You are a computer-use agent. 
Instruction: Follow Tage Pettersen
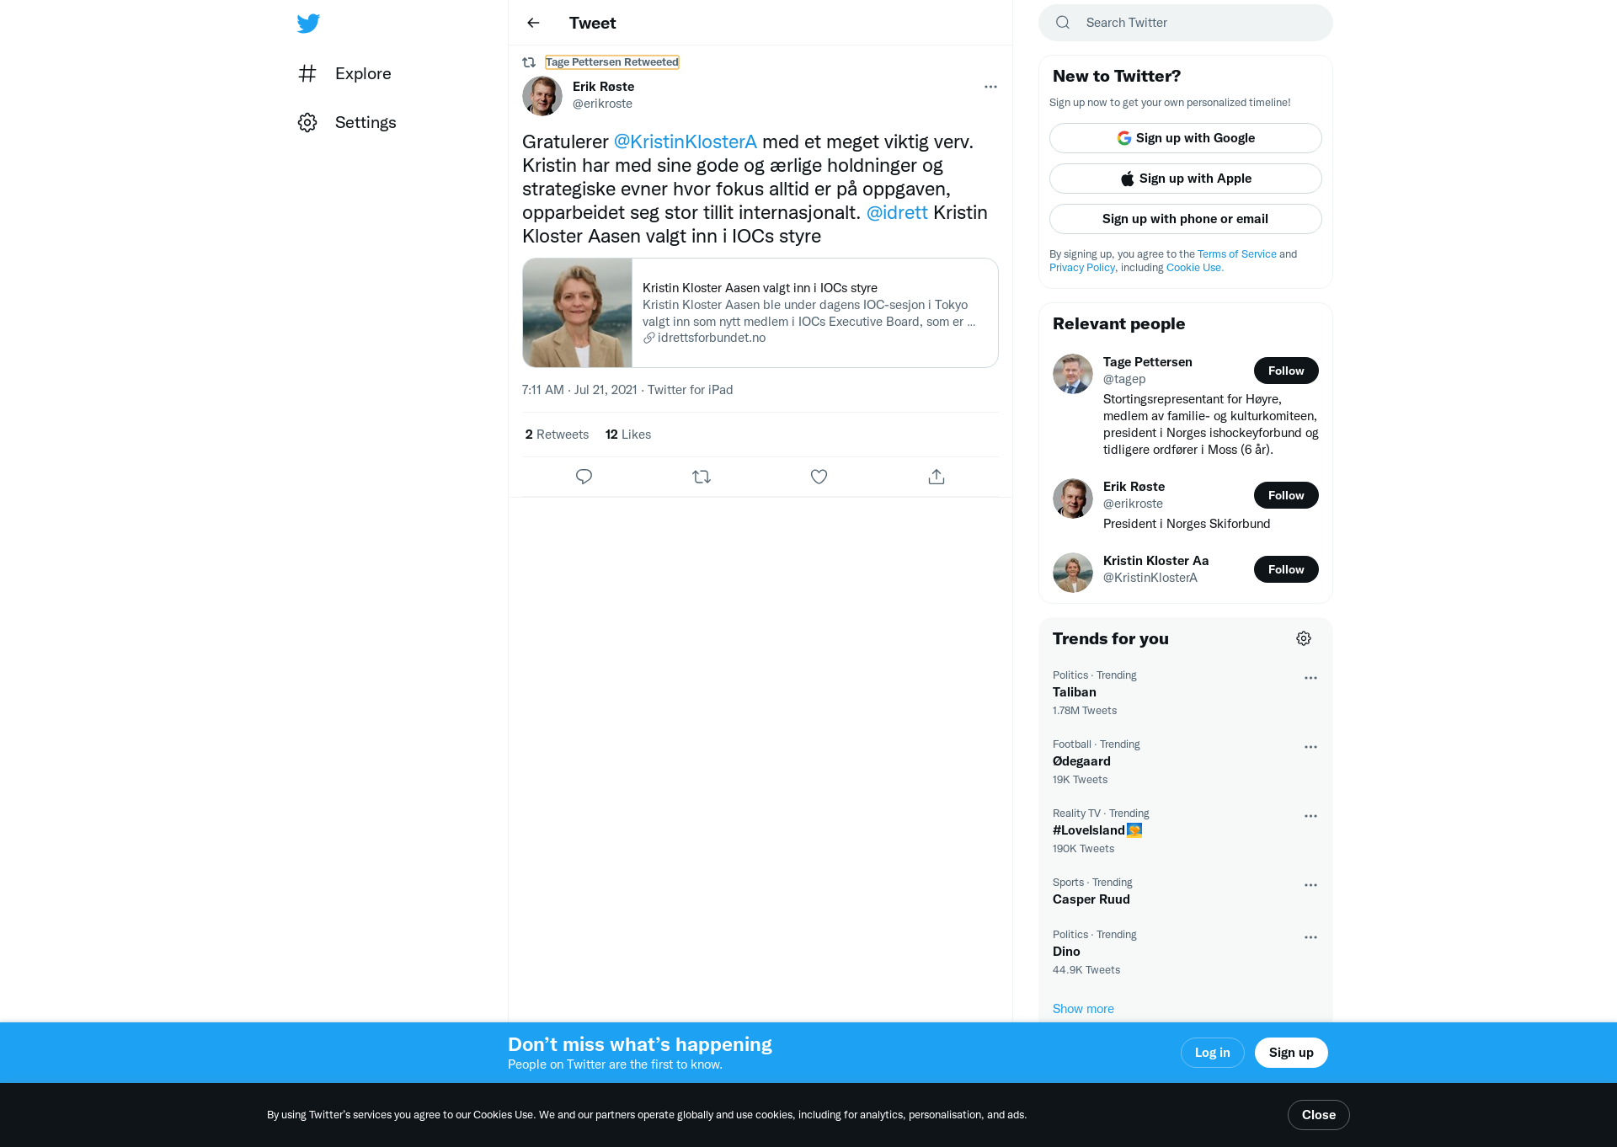[x=1286, y=371]
